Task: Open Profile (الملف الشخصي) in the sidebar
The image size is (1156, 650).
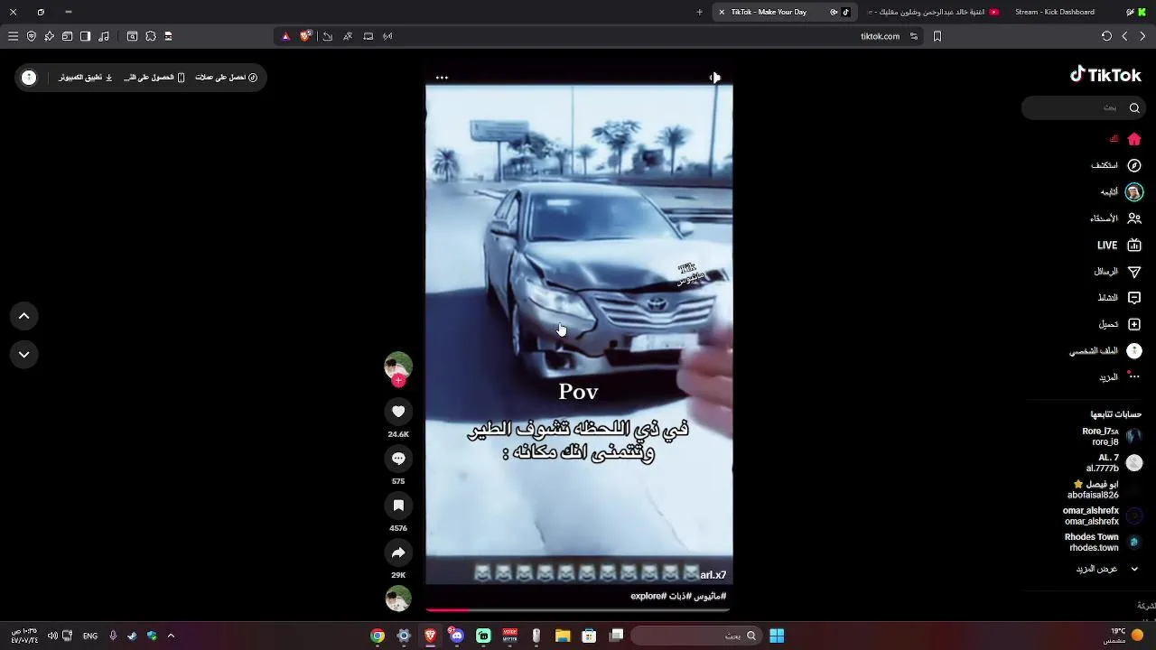Action: coord(1105,350)
